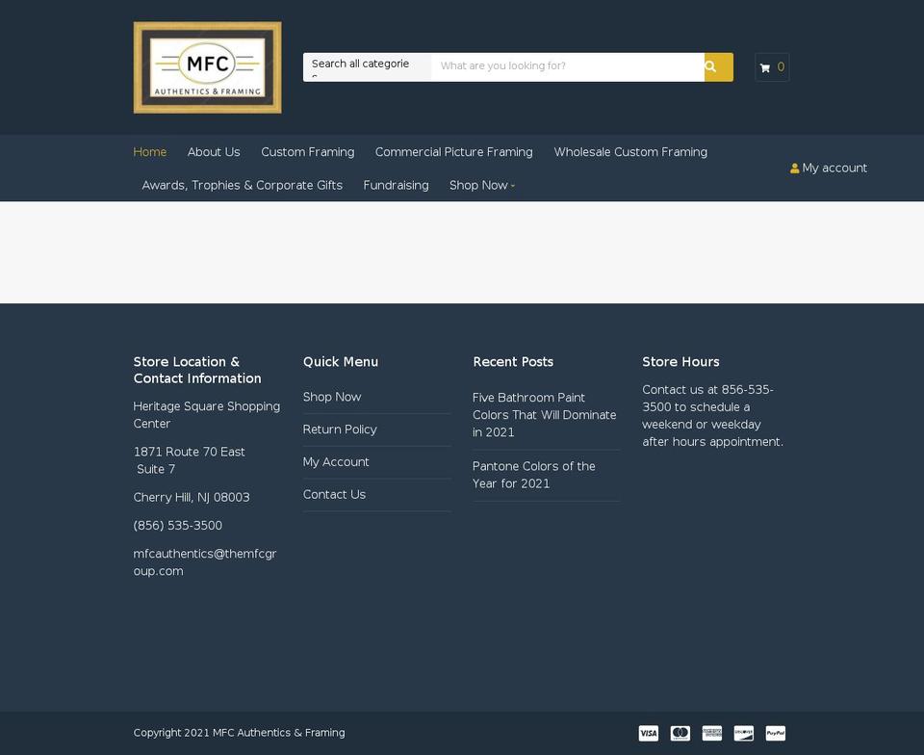Click the Visa payment icon

(x=648, y=733)
